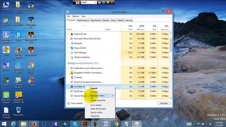Open the File menu in Task Manager

click(68, 16)
